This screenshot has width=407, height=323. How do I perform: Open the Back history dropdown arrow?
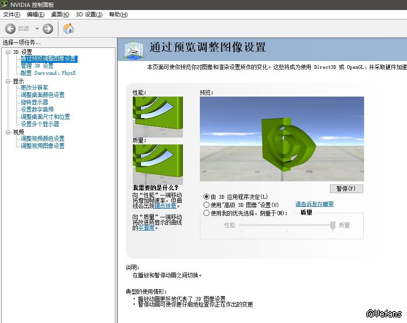(x=37, y=29)
